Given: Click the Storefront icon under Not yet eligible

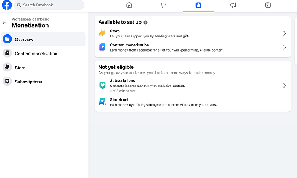Looking at the screenshot, I should 102,102.
